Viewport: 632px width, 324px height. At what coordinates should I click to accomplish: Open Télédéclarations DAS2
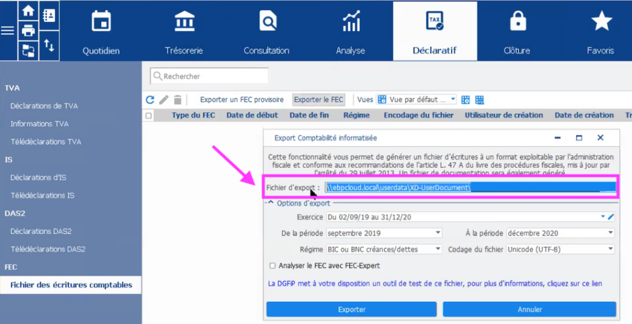tap(48, 249)
